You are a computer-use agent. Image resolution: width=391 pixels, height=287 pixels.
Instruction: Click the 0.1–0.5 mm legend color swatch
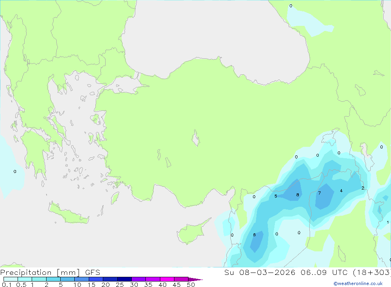(11, 279)
